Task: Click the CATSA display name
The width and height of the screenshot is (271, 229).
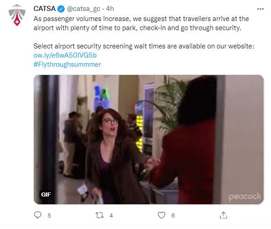Action: pos(45,9)
